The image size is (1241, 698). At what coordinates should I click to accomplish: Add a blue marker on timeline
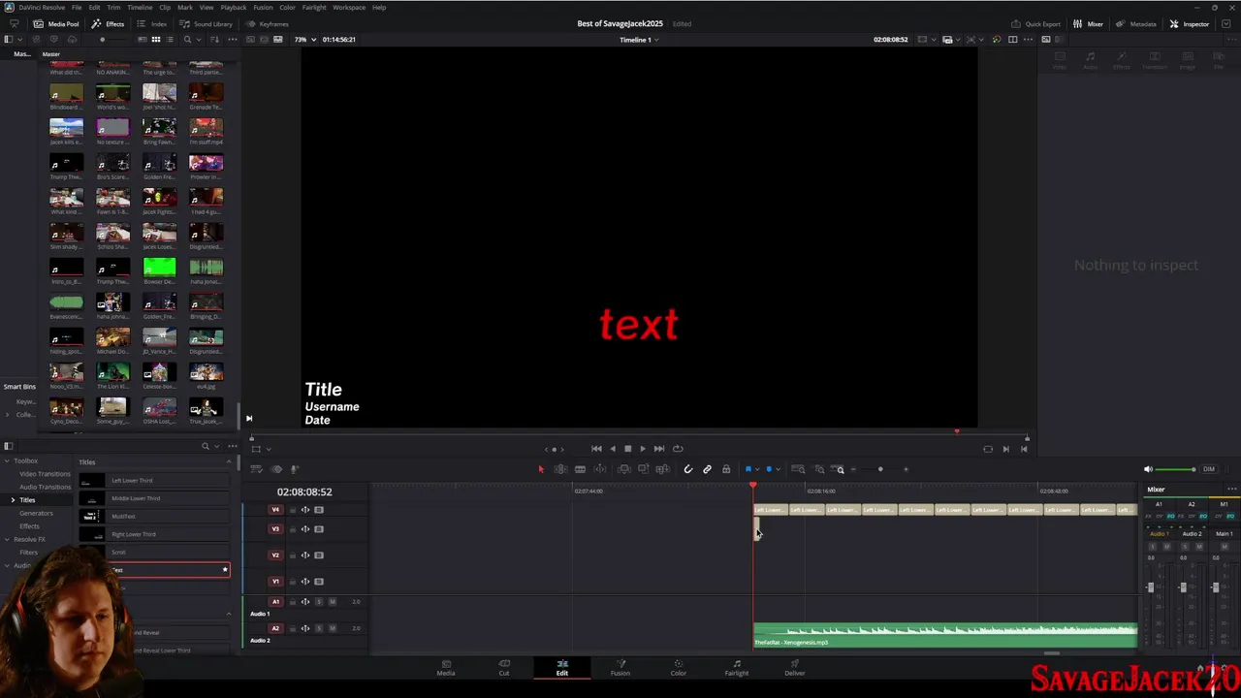click(x=769, y=469)
